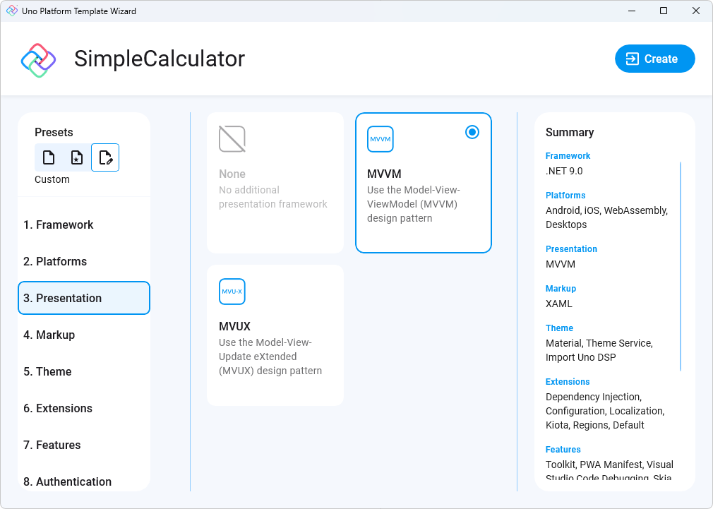Click the MVU-X badge icon on the MVUX card
Image resolution: width=713 pixels, height=509 pixels.
point(232,291)
